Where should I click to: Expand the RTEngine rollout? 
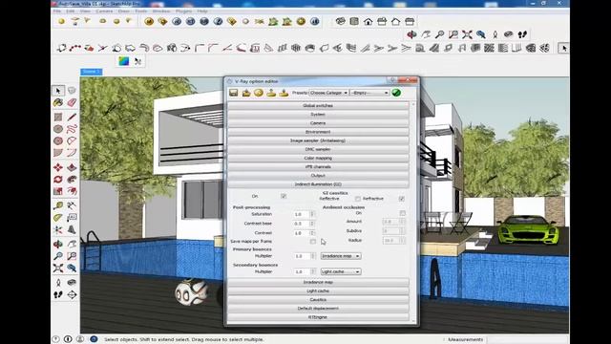click(x=318, y=317)
